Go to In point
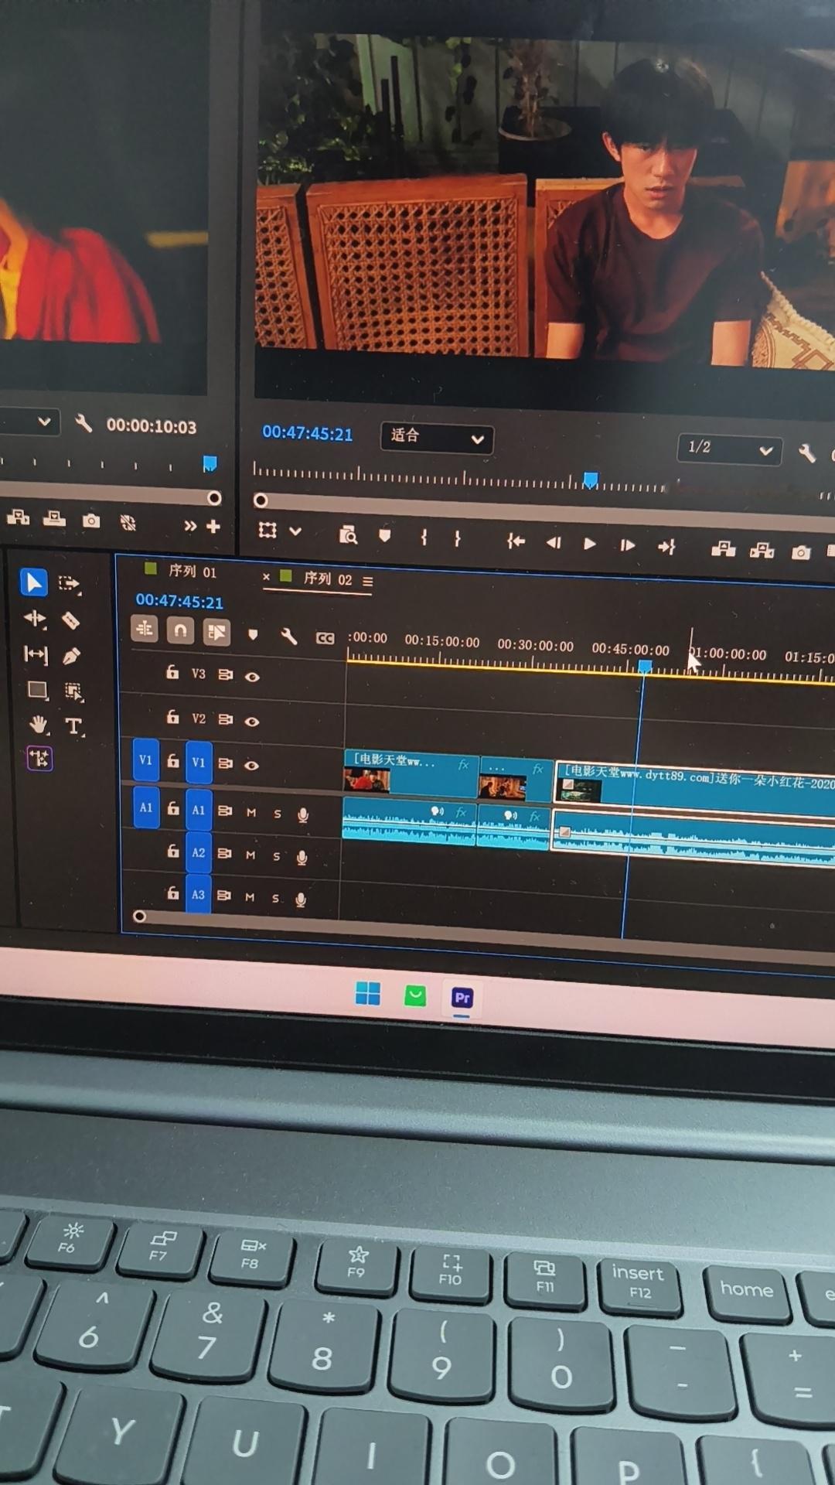835x1485 pixels. 516,541
